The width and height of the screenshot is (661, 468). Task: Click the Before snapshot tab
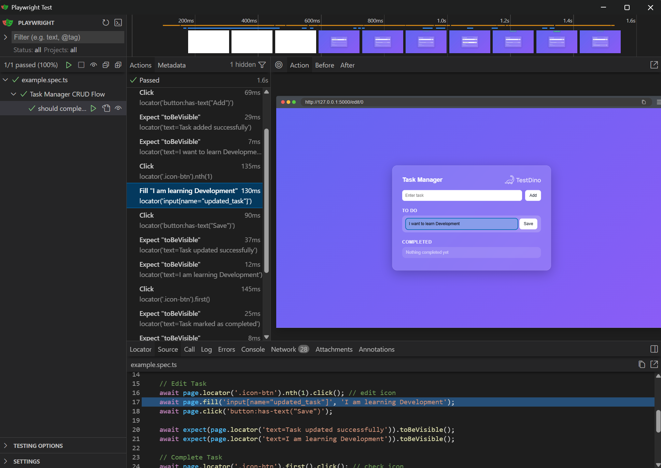324,65
